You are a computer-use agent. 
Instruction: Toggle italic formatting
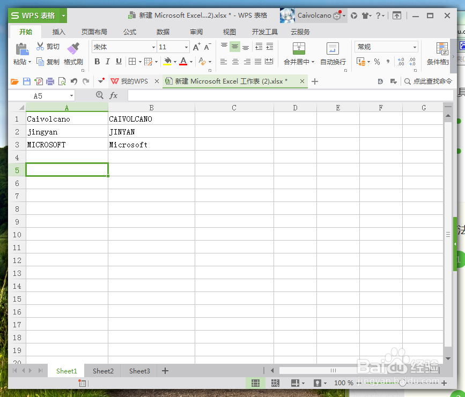click(108, 62)
